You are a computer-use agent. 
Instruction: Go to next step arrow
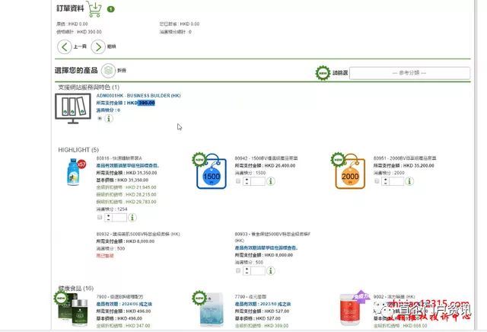[98, 47]
